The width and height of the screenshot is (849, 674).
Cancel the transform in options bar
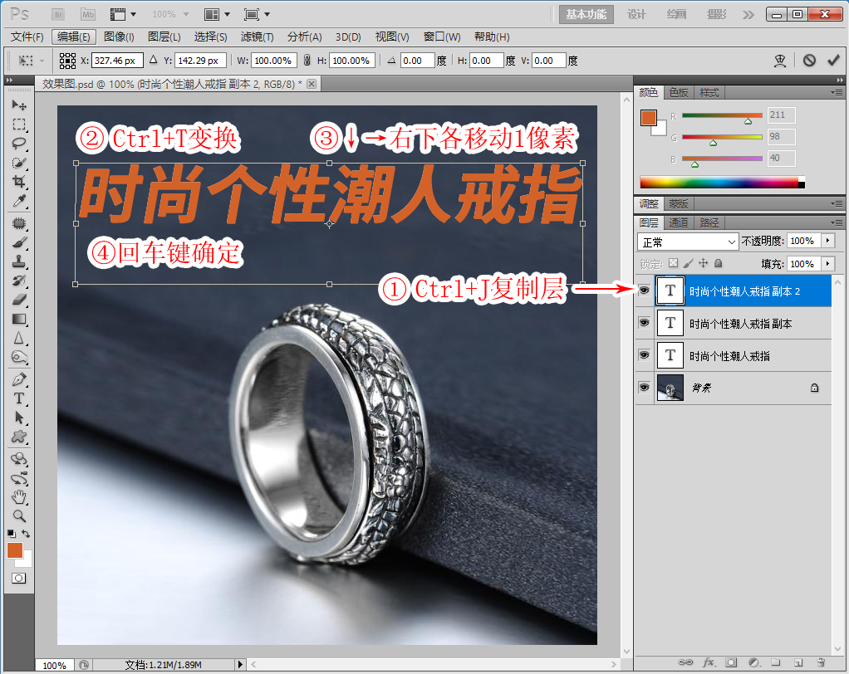(x=809, y=60)
